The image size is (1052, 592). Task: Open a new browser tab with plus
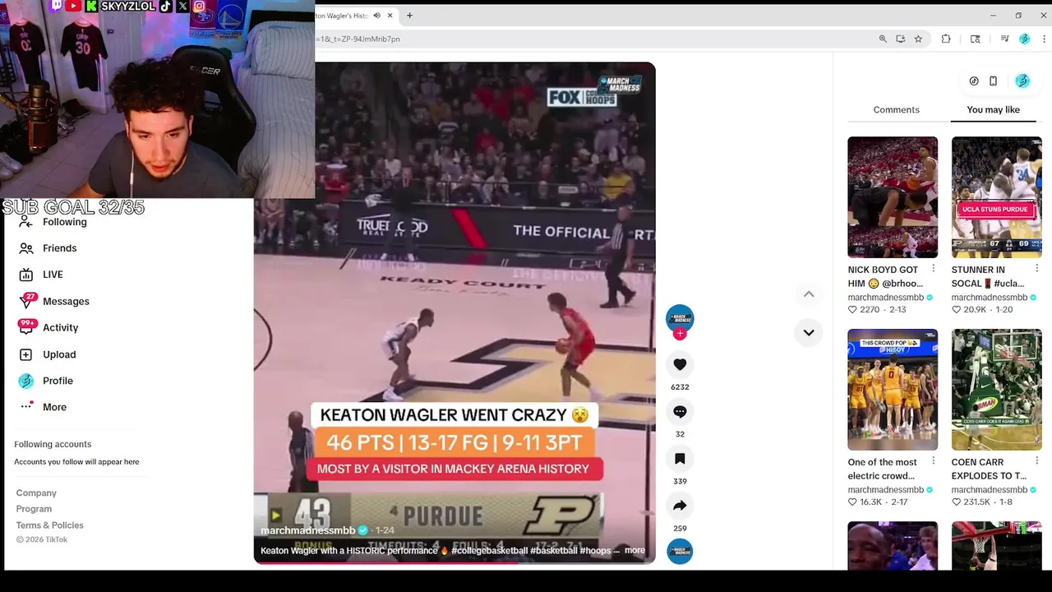pos(409,15)
